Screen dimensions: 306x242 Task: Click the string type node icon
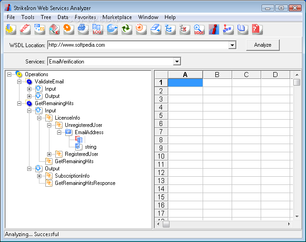pos(78,147)
